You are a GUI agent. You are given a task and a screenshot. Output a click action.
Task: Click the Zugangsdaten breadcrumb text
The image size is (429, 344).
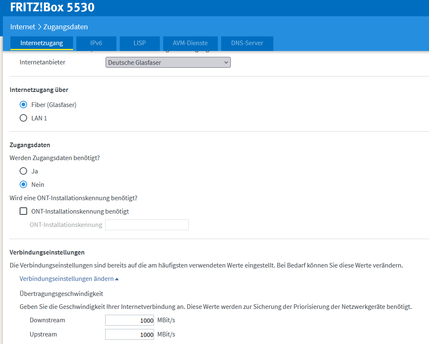(66, 27)
